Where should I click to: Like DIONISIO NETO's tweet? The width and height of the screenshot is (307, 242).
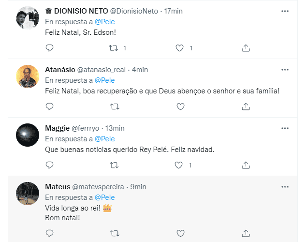point(180,48)
